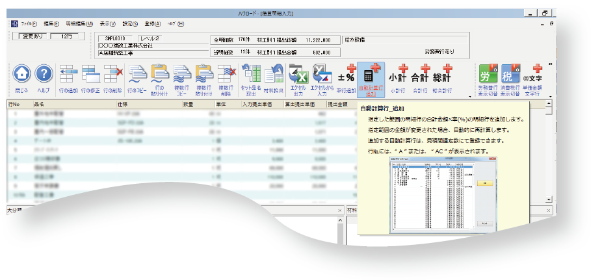Click the 行の貼り付け clipboard icon

(159, 76)
